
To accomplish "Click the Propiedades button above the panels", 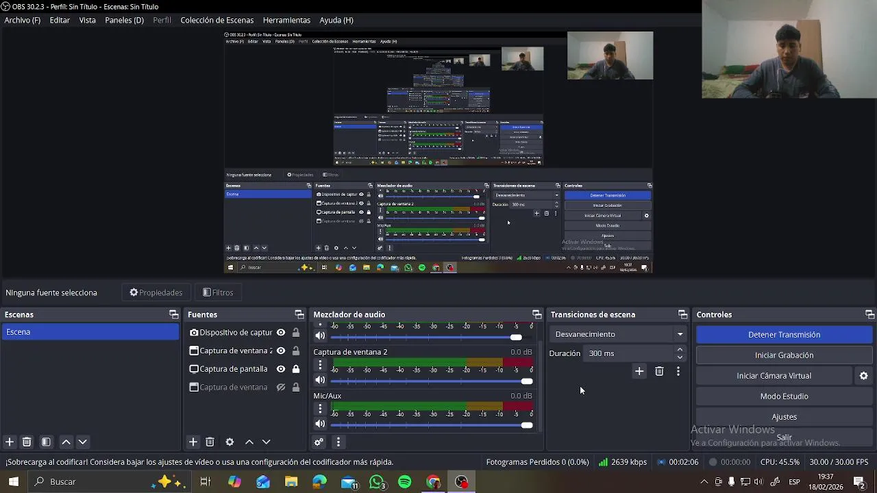I will point(156,292).
